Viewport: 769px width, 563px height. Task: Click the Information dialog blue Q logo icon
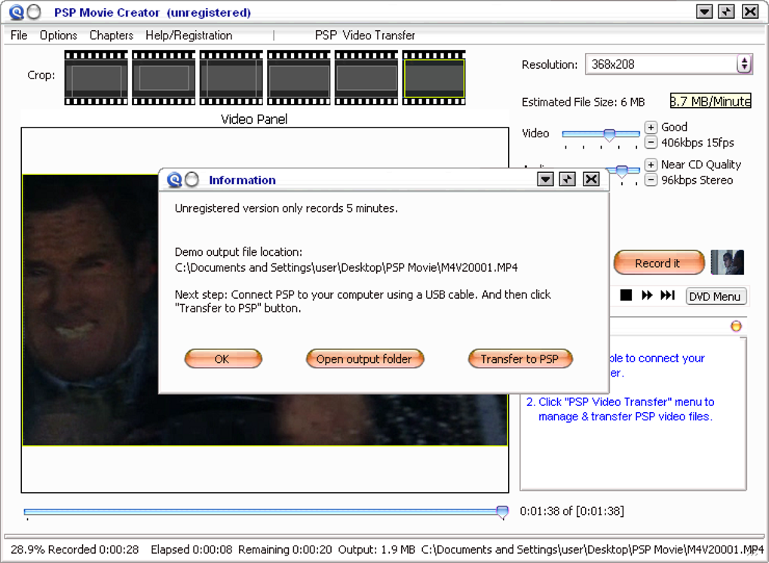tap(174, 180)
